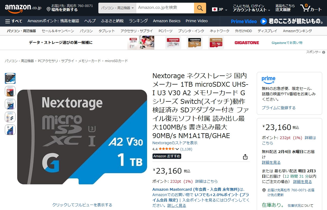Viewport: 327px width, 210px height.
Task: Open the JP language selector dropdown
Action: 220,10
